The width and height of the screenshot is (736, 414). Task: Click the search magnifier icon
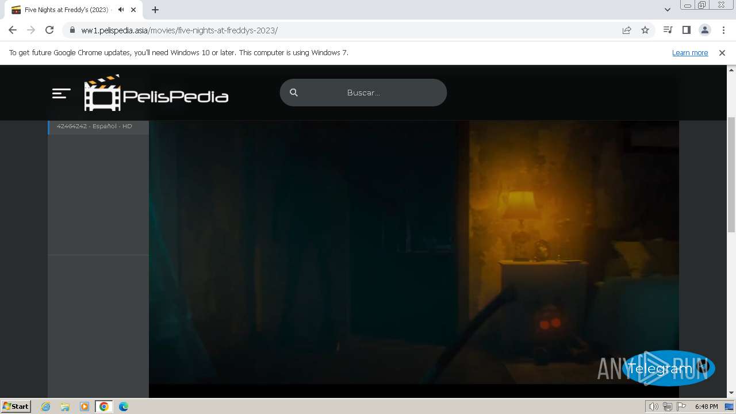[294, 93]
